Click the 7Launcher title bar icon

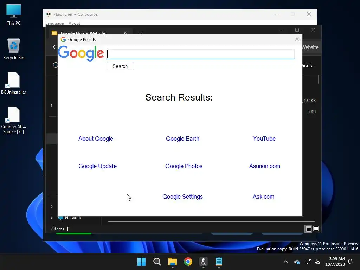pyautogui.click(x=49, y=14)
